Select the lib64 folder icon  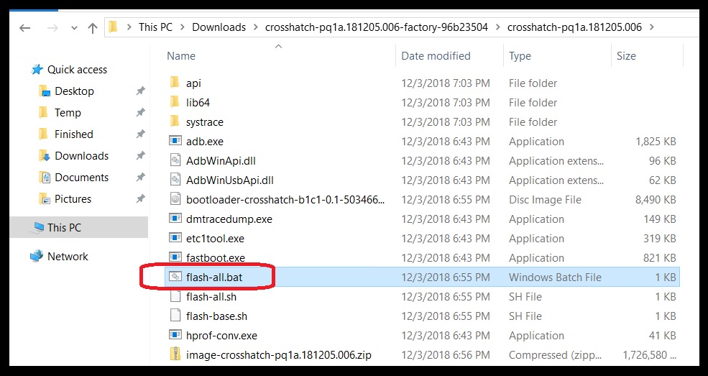175,103
